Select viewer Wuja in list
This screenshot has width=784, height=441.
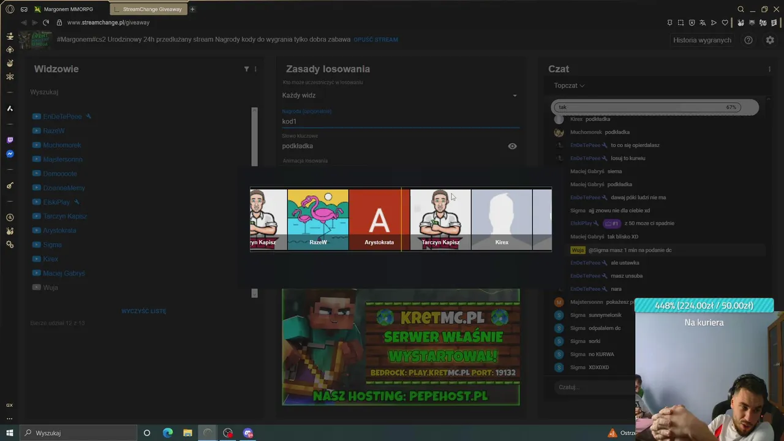point(50,287)
